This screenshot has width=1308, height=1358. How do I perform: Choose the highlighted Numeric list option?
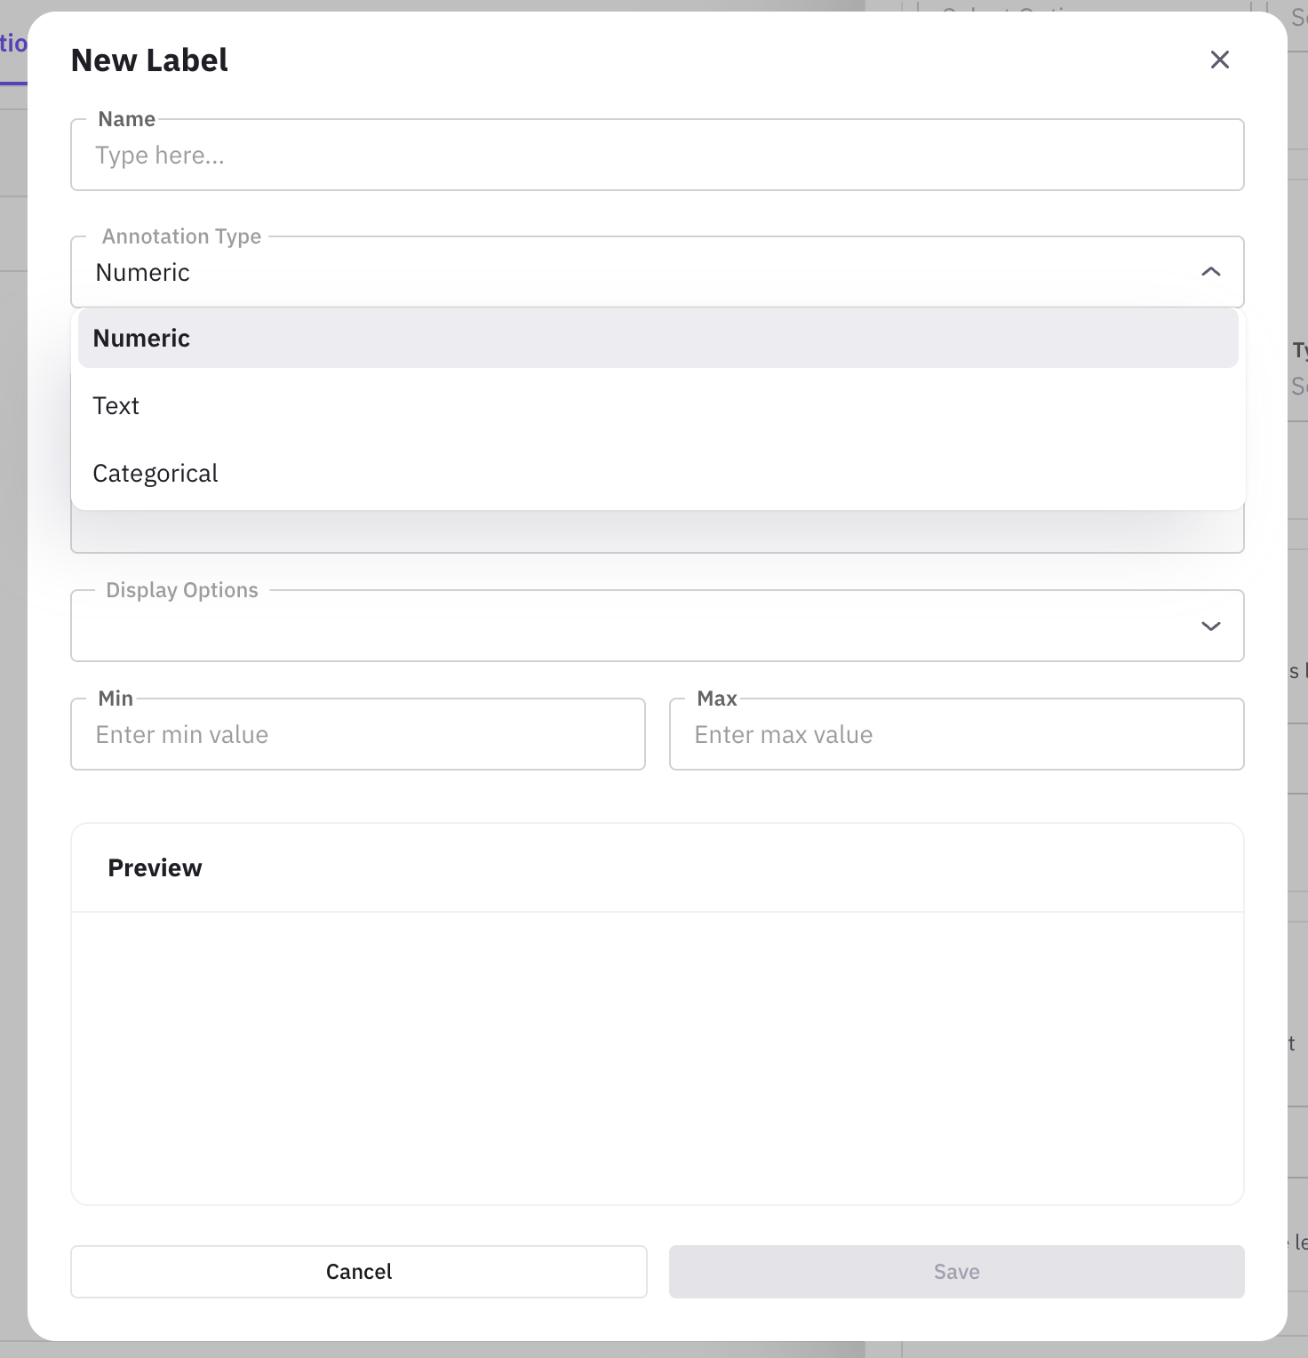[x=658, y=339]
